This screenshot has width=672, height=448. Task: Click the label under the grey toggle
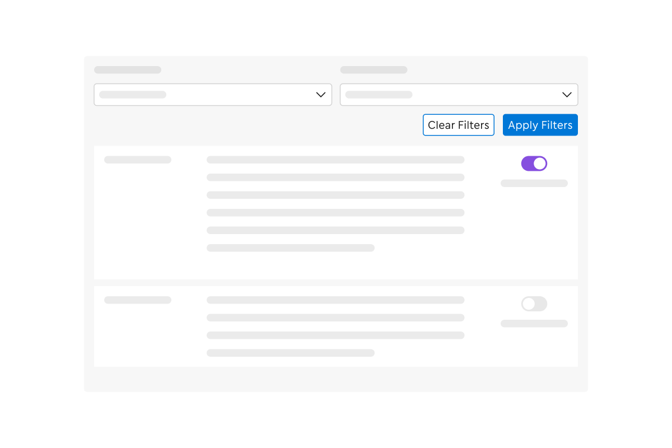(x=534, y=324)
